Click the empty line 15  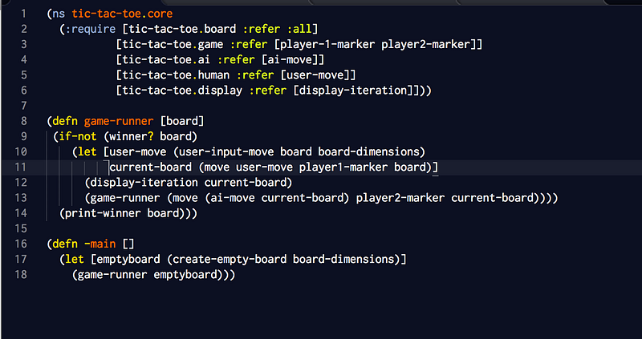(321, 228)
